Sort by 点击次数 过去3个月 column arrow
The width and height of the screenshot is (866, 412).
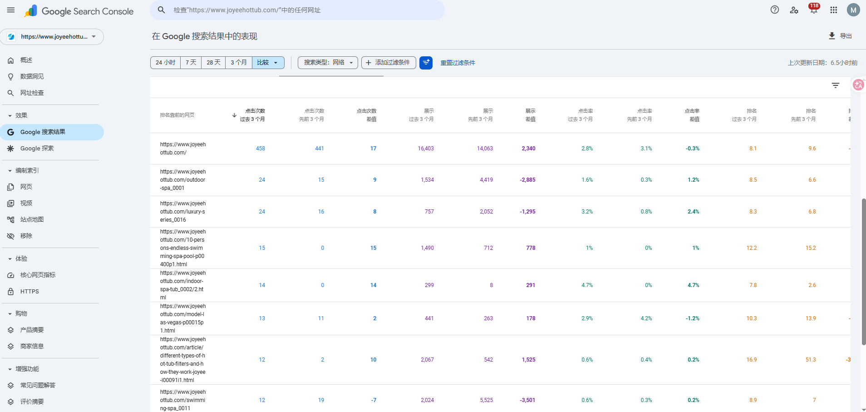[x=234, y=115]
